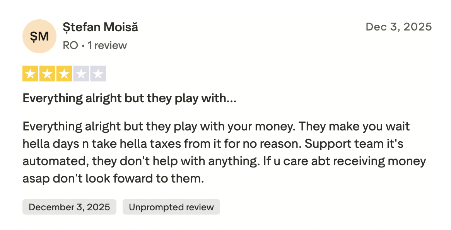This screenshot has height=230, width=451.
Task: Click the "Dec 3, 2025" timestamp
Action: [398, 27]
